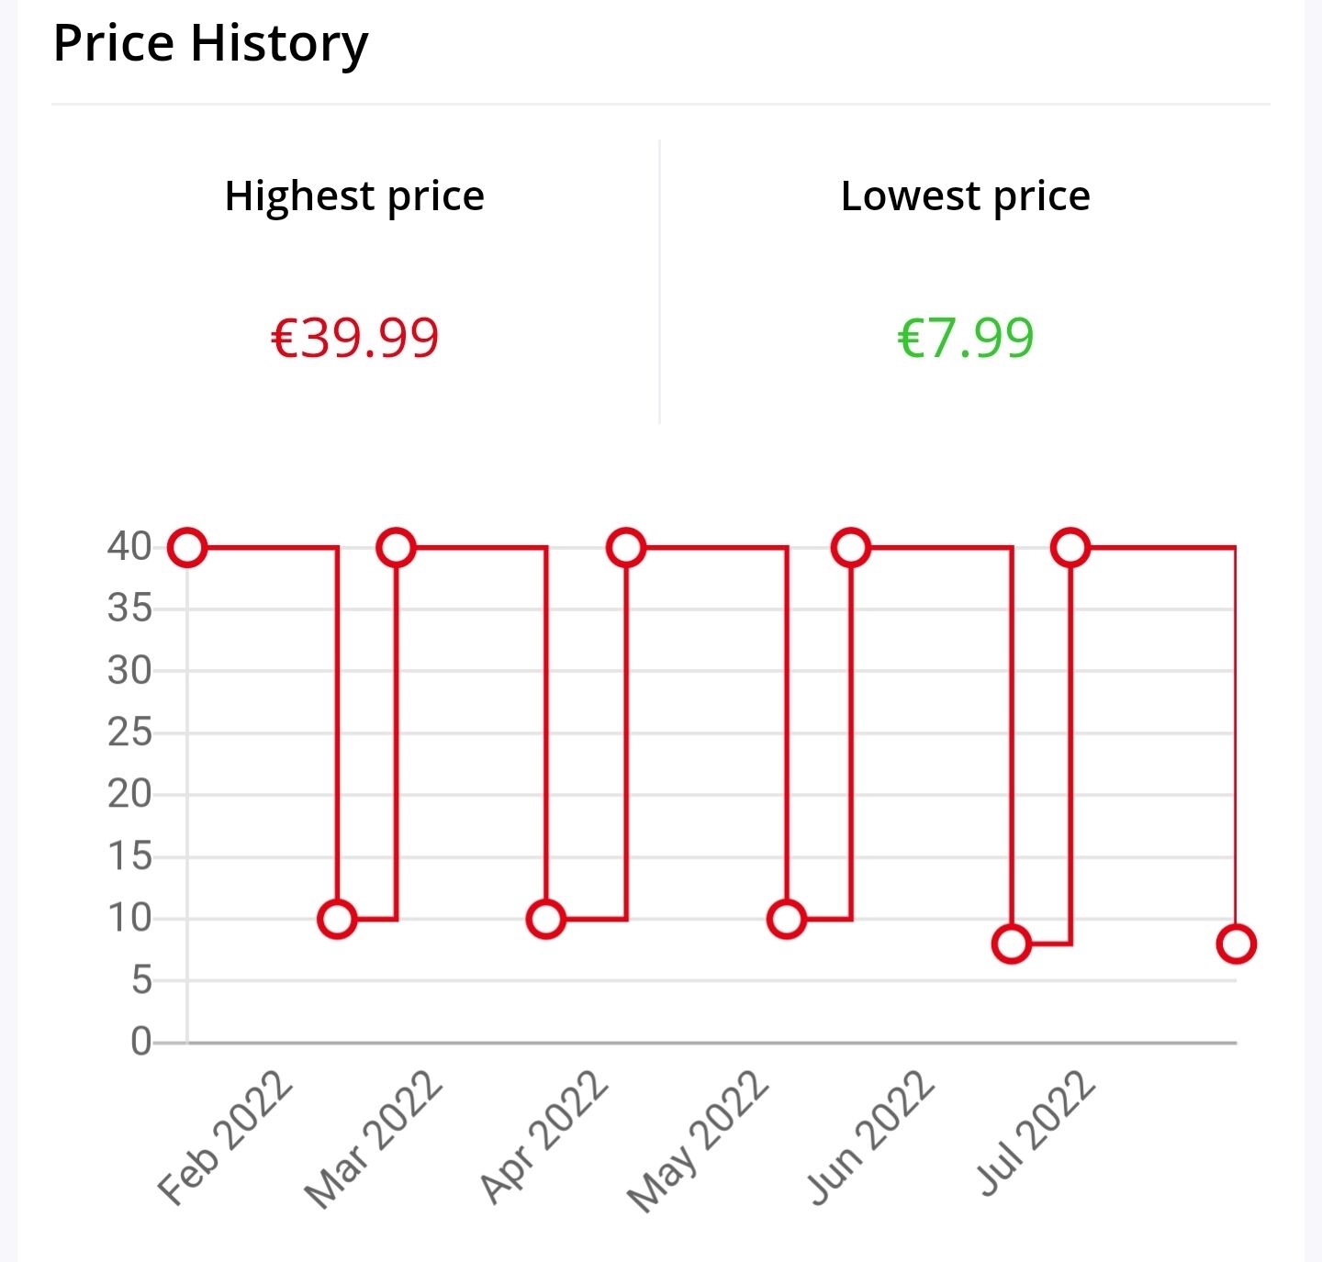Click the fourth low-price marker below 10

[x=1012, y=944]
